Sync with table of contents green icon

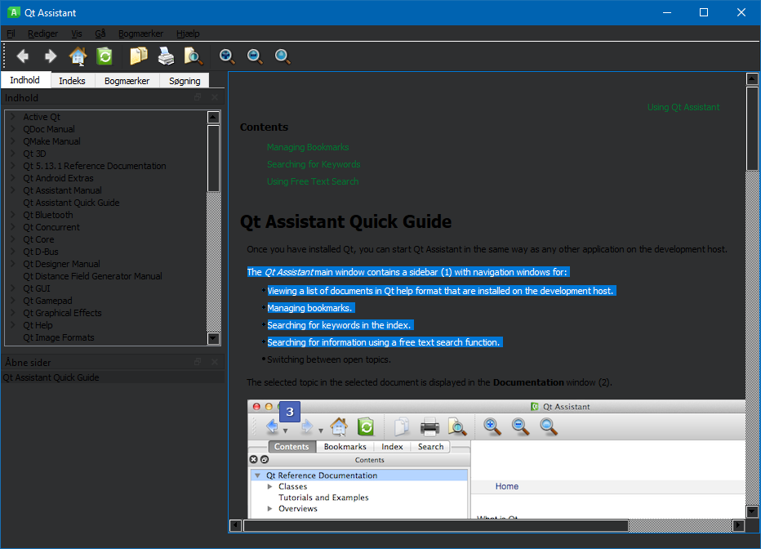[x=105, y=56]
